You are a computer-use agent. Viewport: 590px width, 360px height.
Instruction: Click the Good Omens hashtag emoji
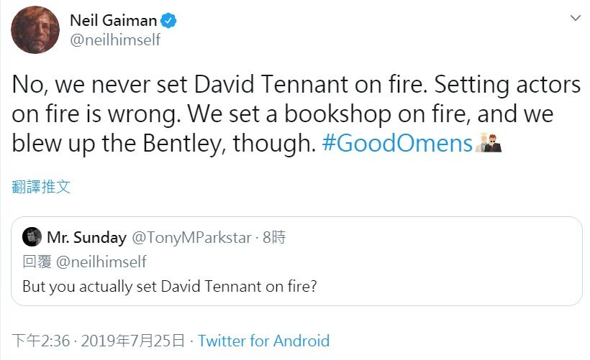point(488,143)
